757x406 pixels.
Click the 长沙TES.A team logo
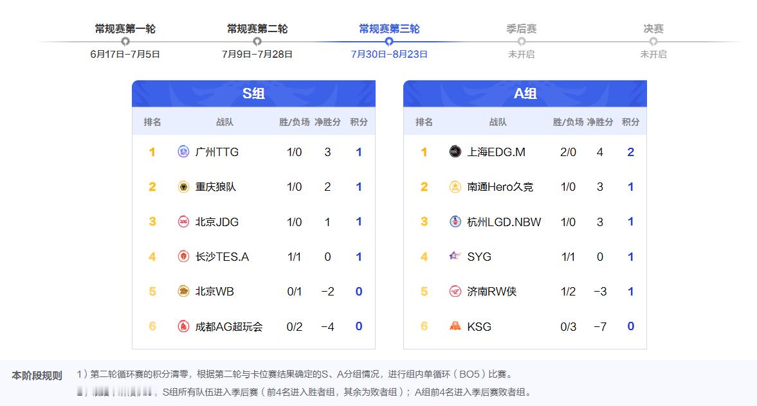183,256
